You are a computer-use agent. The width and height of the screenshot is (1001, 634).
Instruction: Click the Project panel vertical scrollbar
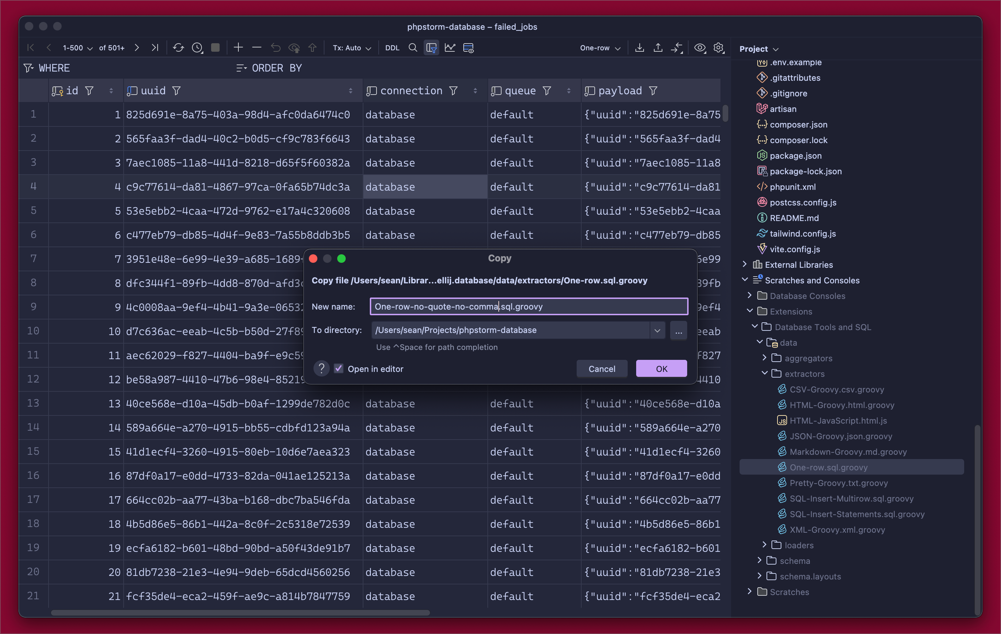click(x=977, y=520)
